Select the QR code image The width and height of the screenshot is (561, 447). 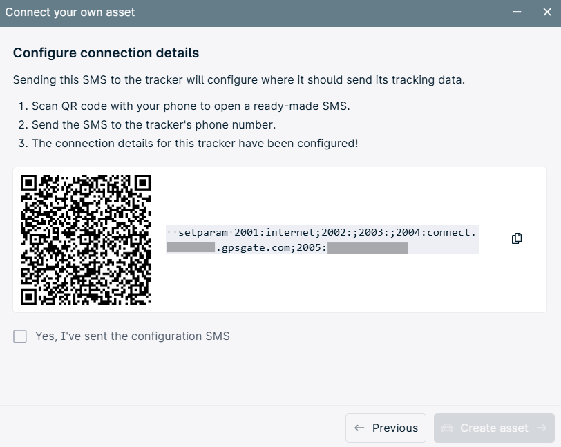[86, 240]
